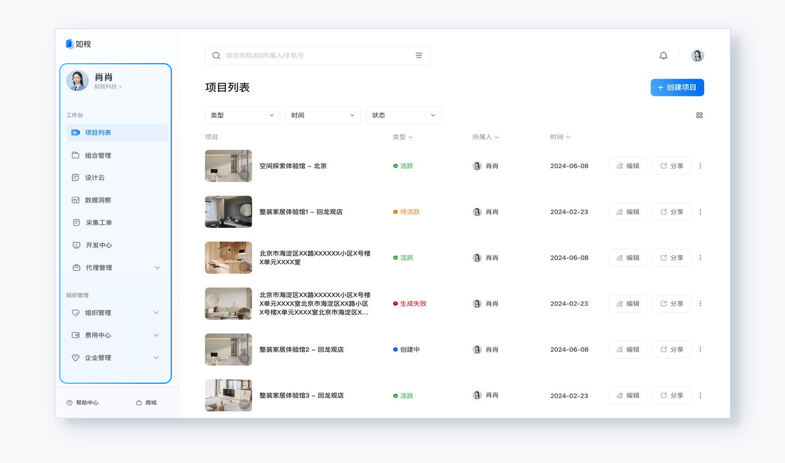The image size is (785, 463).
Task: Open thumbnail of 整装家居体验馆2 – 回龙观店
Action: (x=228, y=349)
